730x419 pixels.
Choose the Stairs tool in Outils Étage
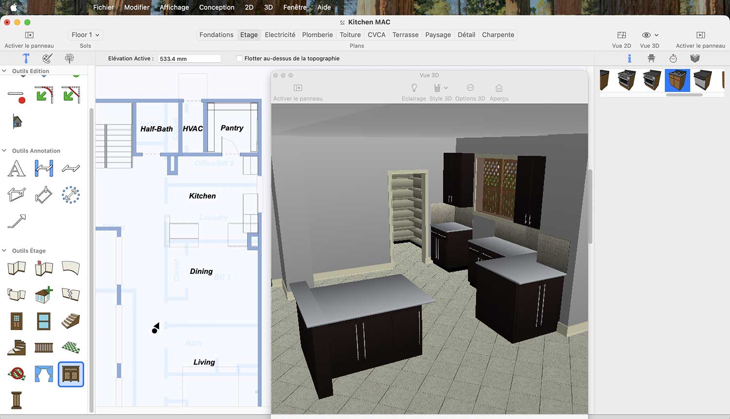(71, 321)
